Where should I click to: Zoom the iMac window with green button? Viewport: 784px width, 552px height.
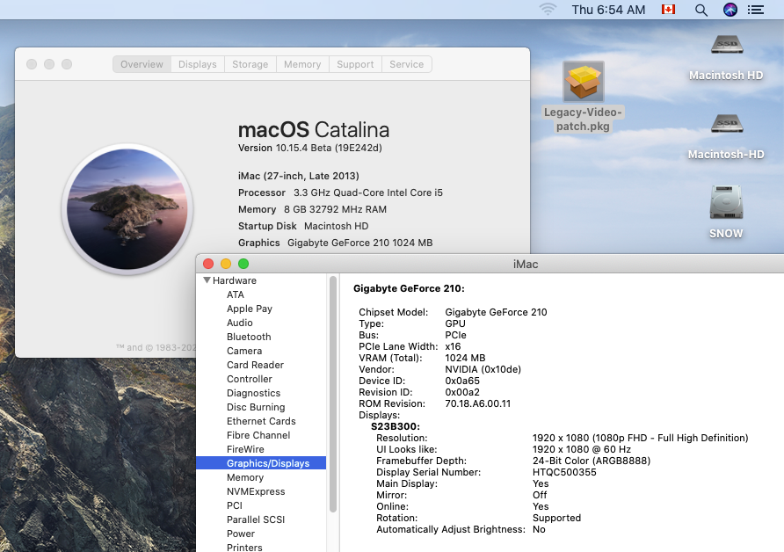(x=243, y=264)
